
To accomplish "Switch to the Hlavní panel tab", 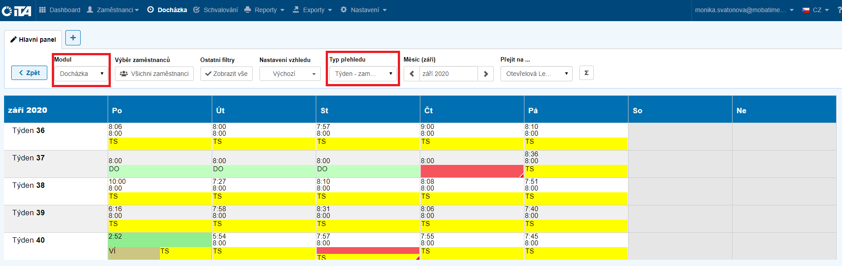I will [x=33, y=40].
